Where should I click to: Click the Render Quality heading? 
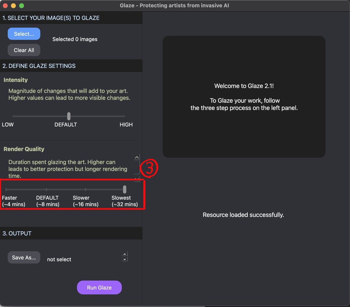pyautogui.click(x=24, y=149)
